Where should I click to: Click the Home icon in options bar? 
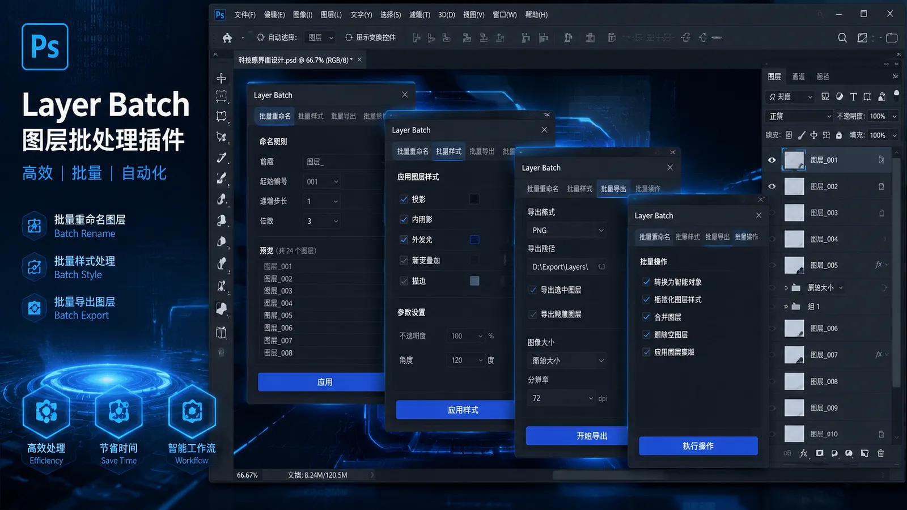[x=227, y=38]
